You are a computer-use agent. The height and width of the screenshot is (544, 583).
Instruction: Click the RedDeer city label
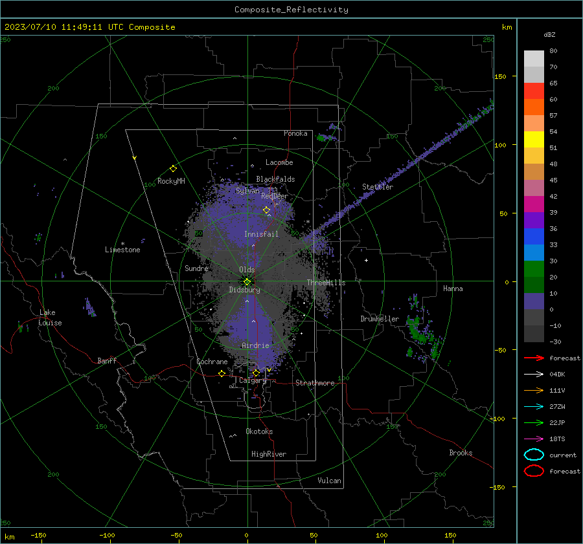(275, 196)
